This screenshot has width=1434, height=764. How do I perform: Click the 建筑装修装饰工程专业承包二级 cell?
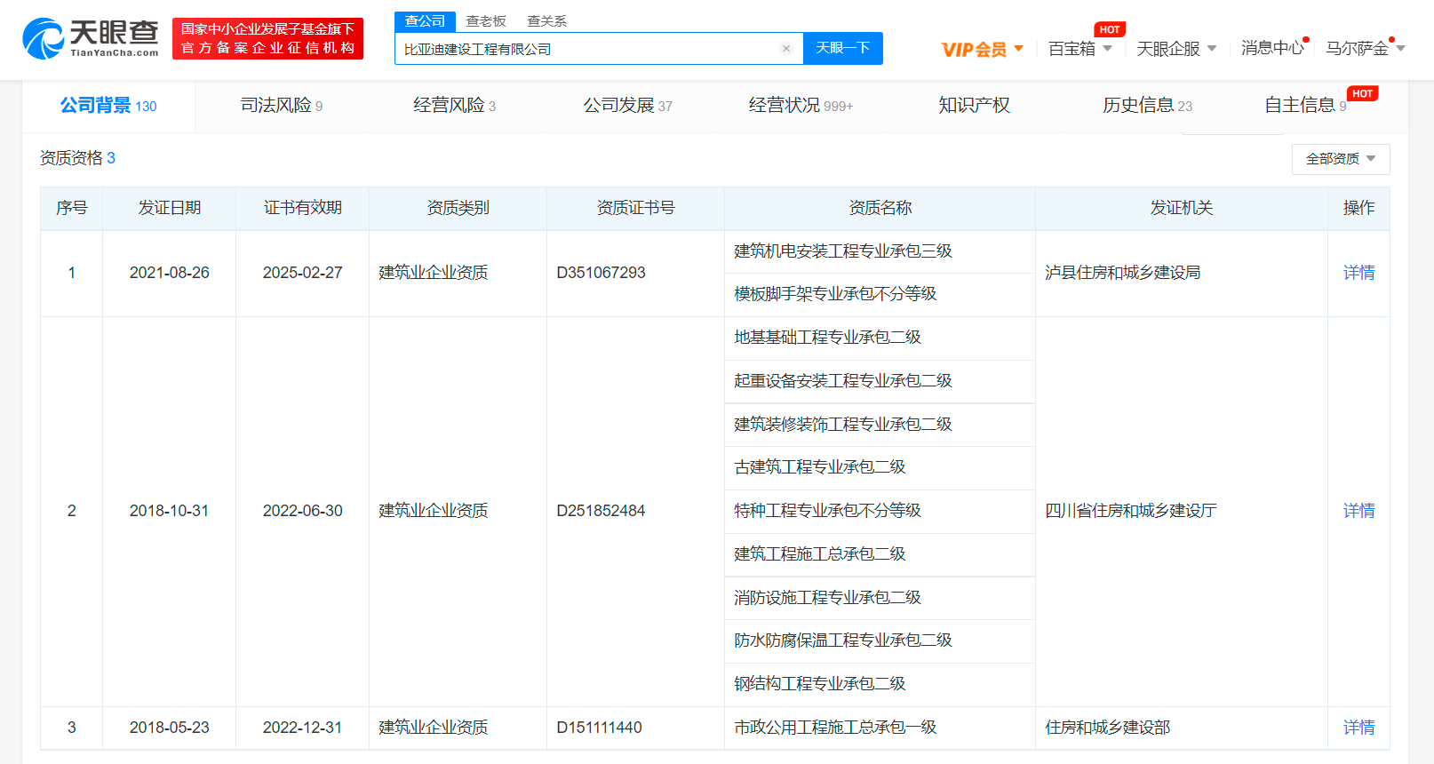[x=880, y=425]
